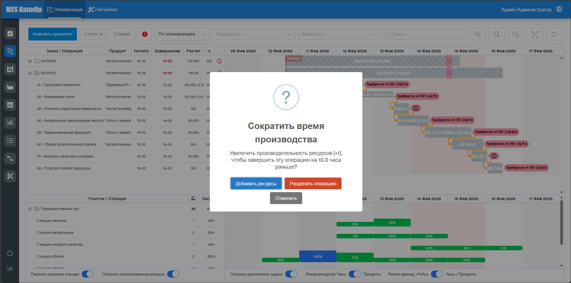The image size is (571, 283).
Task: Choose Разделить операцию in the dialog
Action: (313, 184)
